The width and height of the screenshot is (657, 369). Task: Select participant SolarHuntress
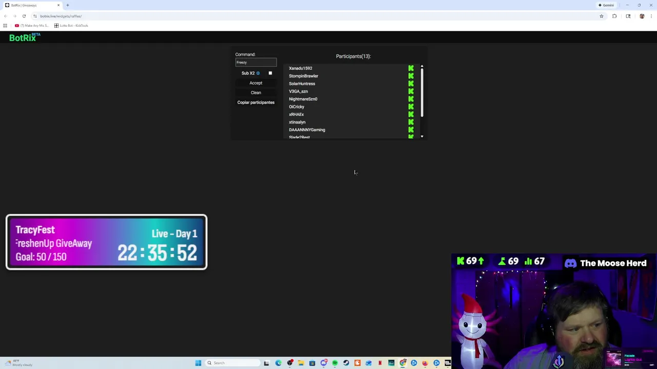pyautogui.click(x=302, y=84)
